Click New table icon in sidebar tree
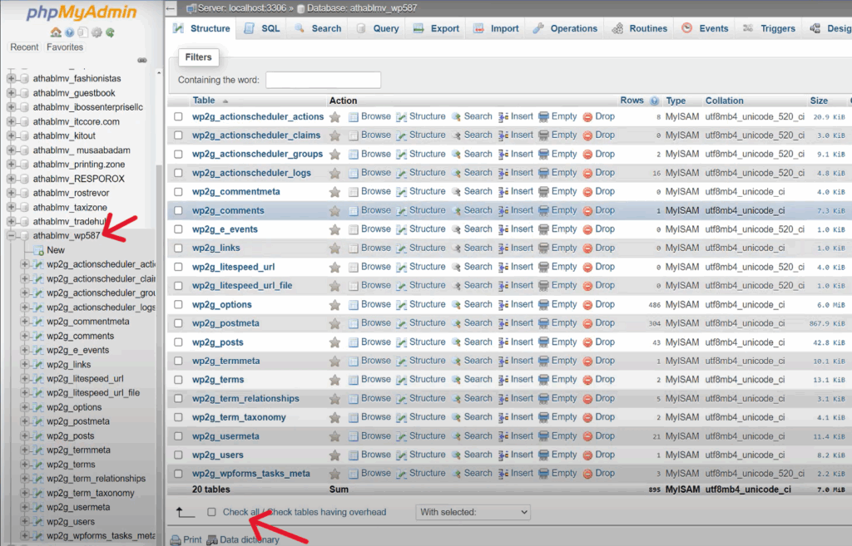The height and width of the screenshot is (546, 852). [x=38, y=250]
